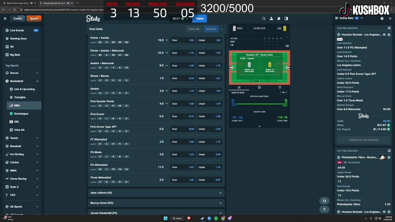395x222 pixels.
Task: Open Active Bets settings gear
Action: (x=382, y=18)
